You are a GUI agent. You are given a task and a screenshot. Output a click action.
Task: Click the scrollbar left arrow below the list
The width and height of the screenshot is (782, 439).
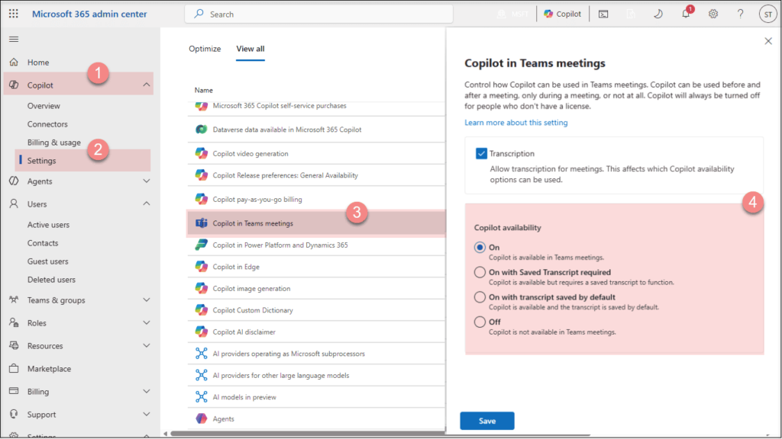point(165,434)
